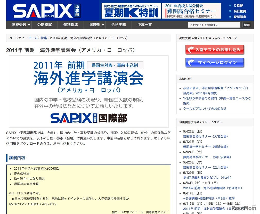This screenshot has width=260, height=214.
Task: Open «公開講座»夏期K特訓（中3生）数学 link
Action: [x=209, y=198]
